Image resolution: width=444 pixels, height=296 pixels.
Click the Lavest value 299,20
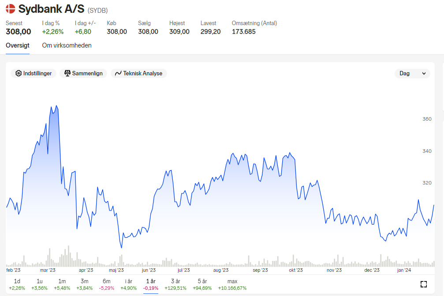210,32
